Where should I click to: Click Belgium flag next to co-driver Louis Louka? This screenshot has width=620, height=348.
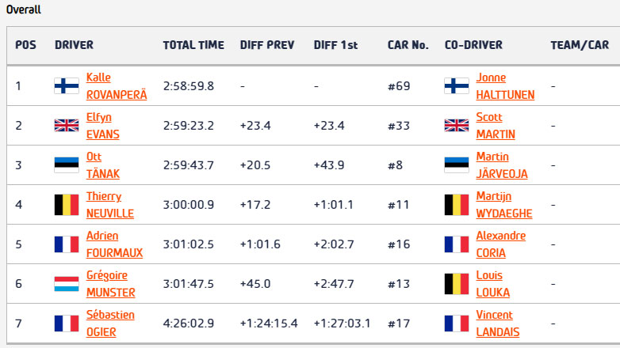457,284
